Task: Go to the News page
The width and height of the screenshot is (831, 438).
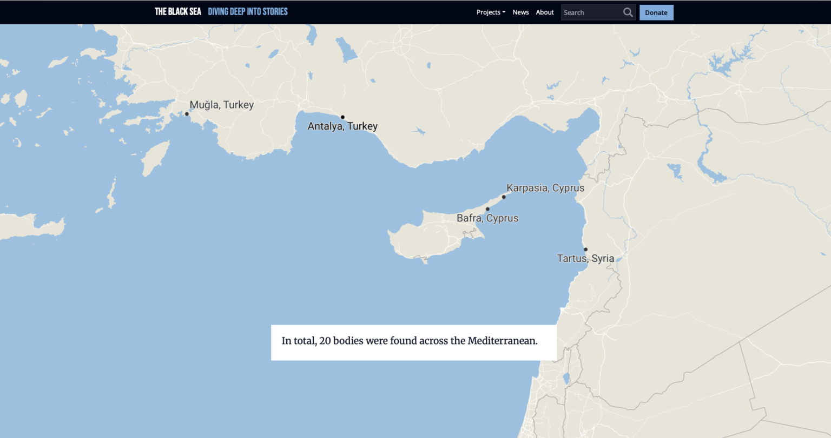Action: pos(520,12)
